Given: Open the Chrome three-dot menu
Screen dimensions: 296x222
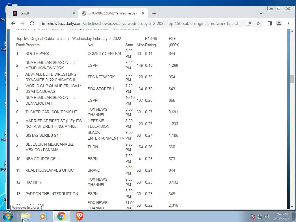Looking at the screenshot, I should tap(288, 23).
